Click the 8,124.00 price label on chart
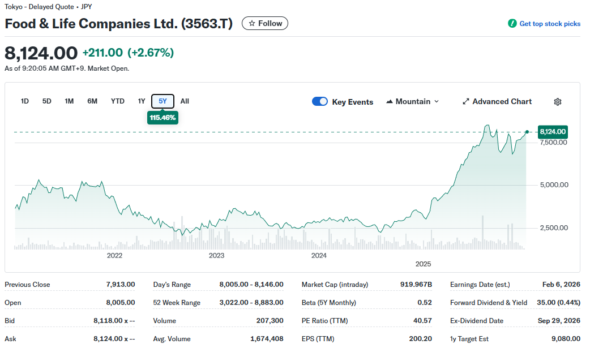 (x=553, y=132)
